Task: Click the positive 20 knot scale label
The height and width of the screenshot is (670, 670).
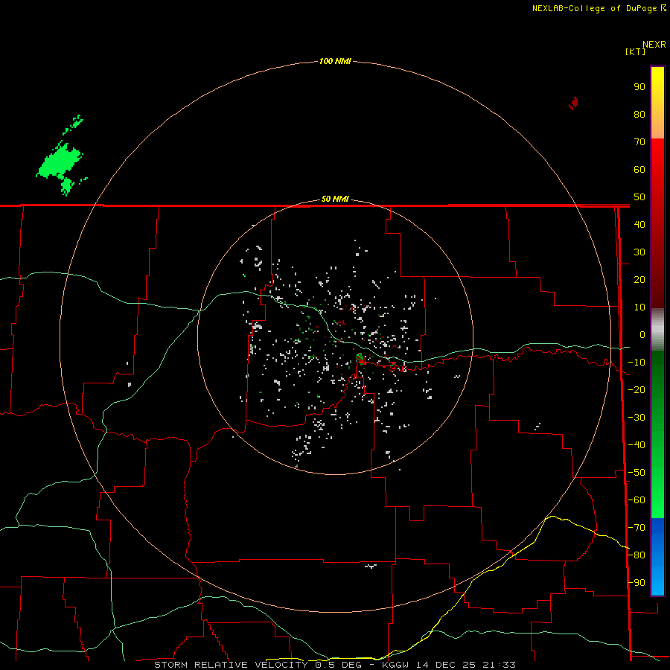Action: coord(639,280)
